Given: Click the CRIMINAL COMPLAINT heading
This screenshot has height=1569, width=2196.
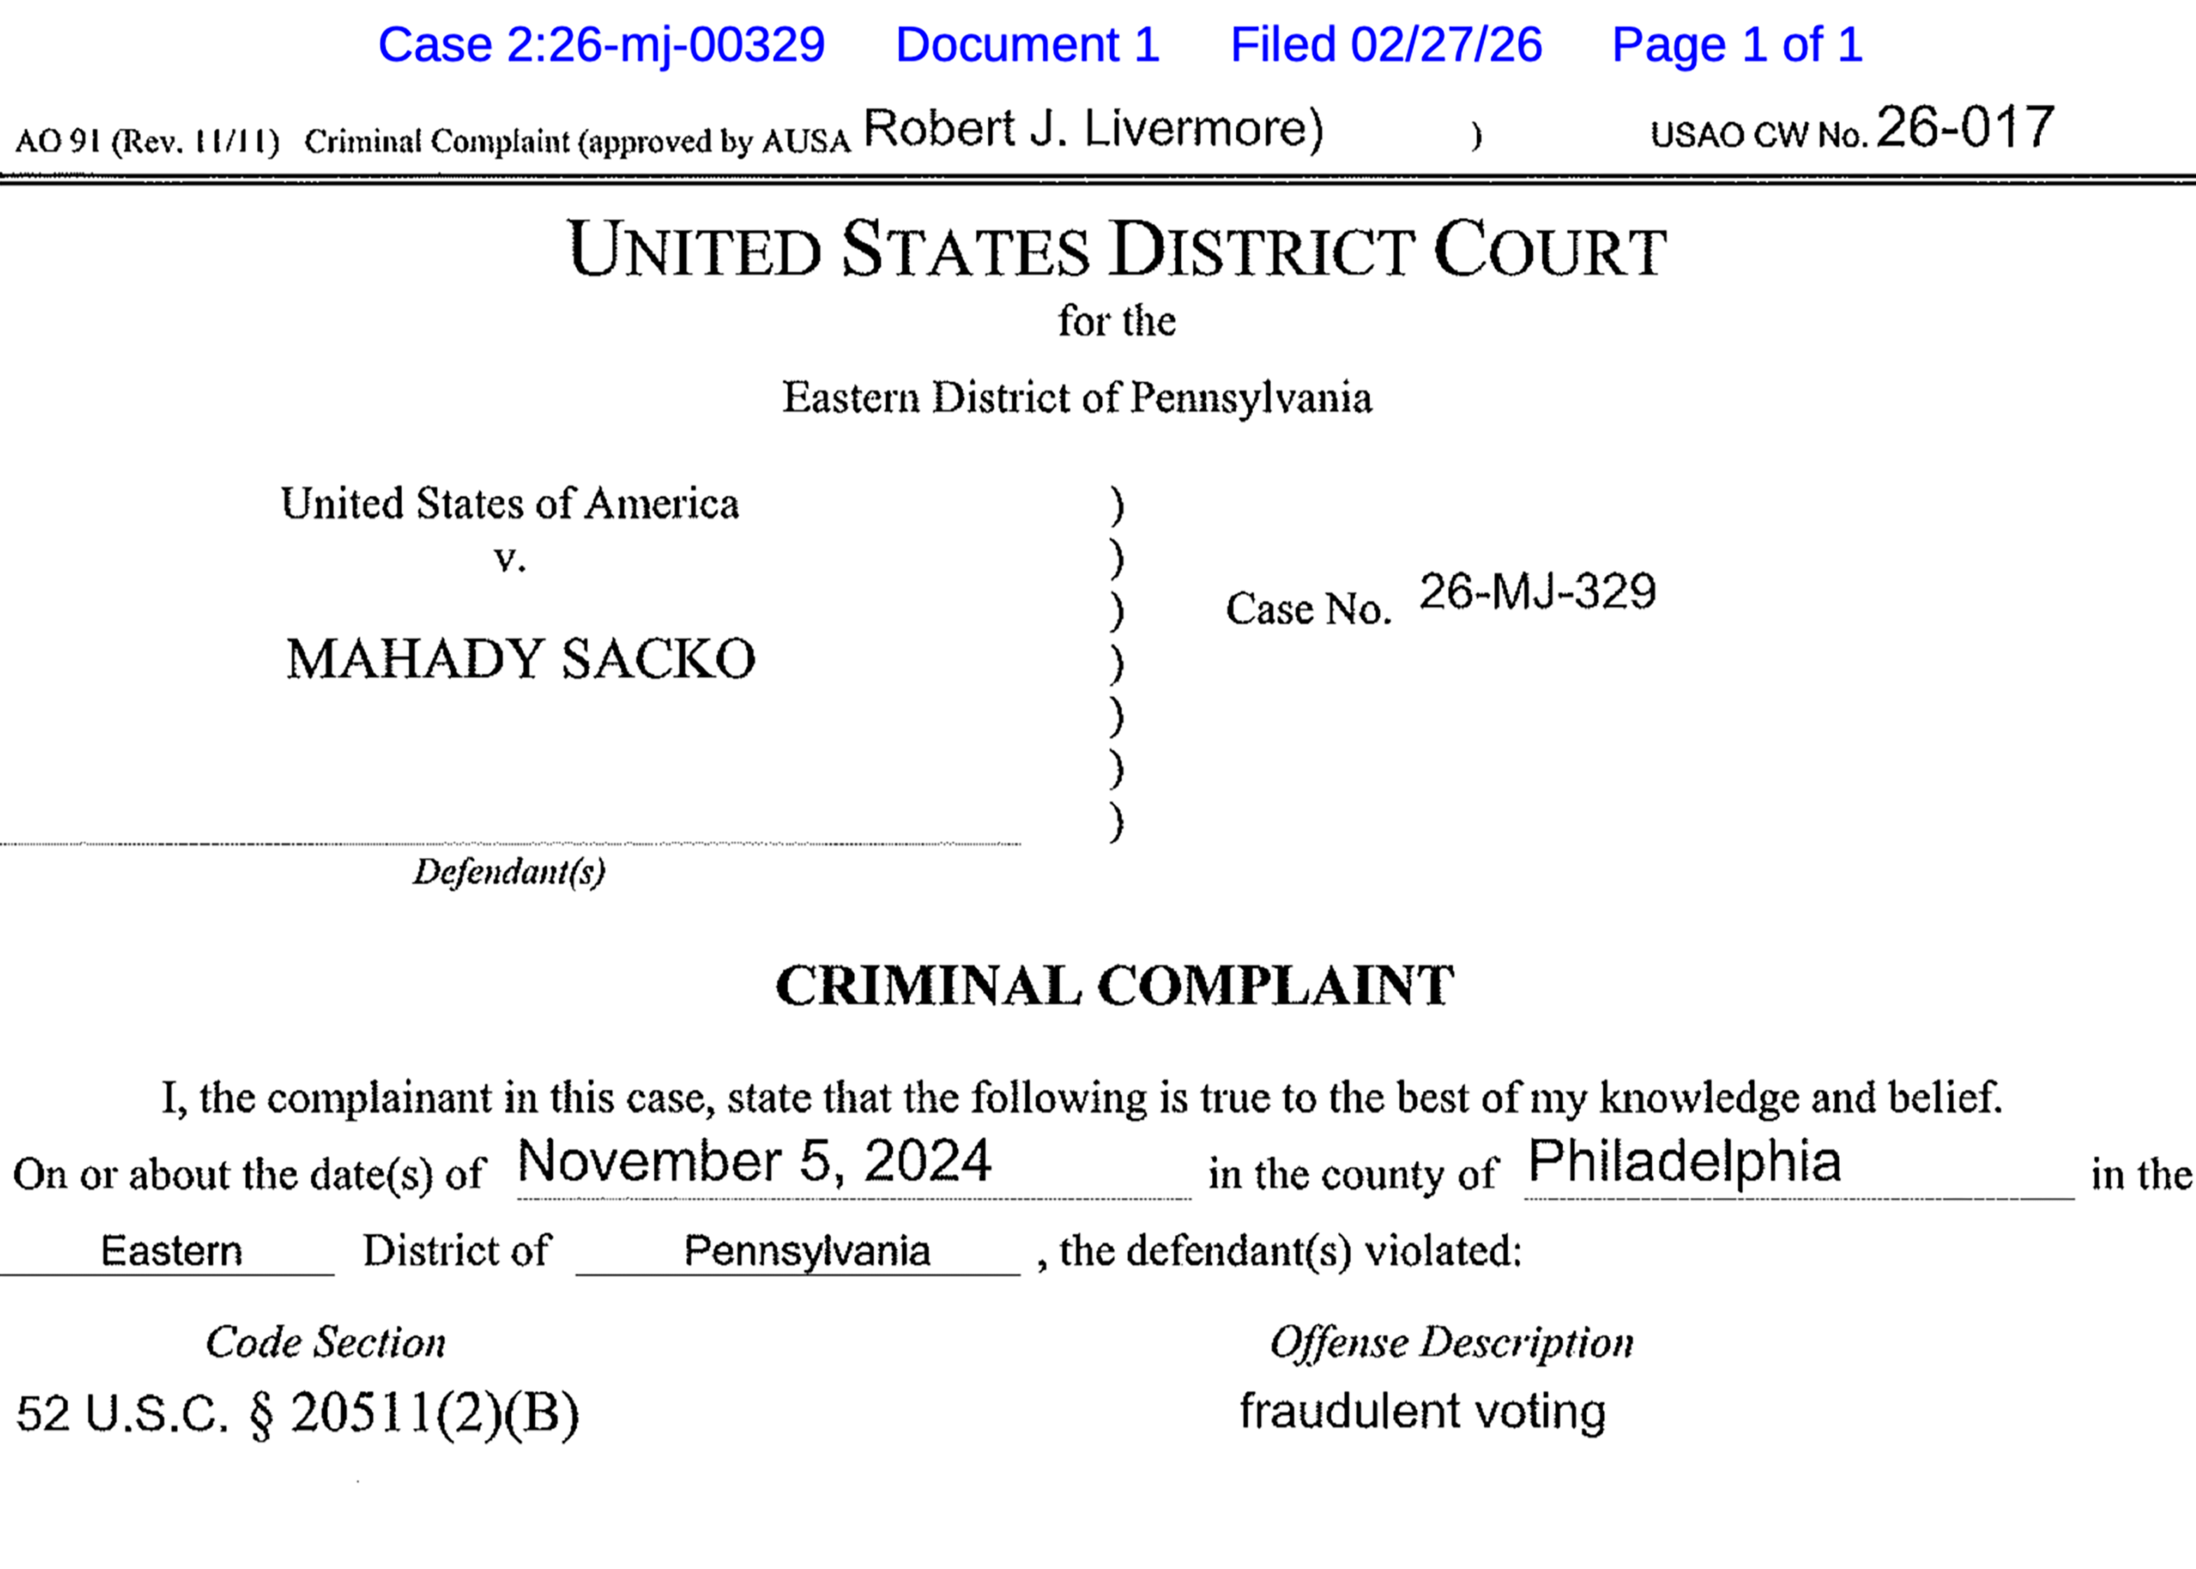Looking at the screenshot, I should [1114, 987].
